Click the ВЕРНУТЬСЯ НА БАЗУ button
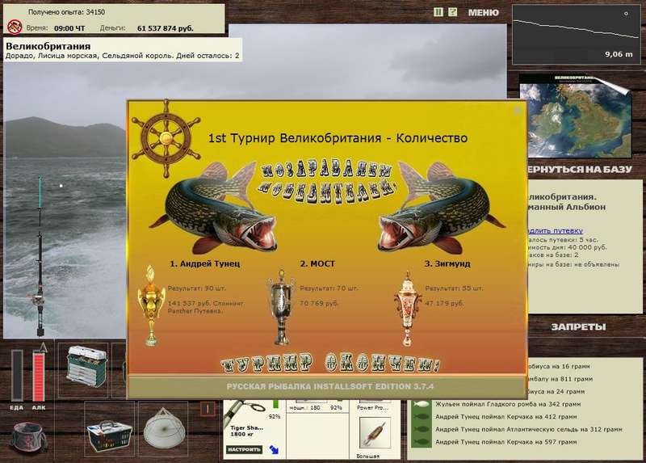The height and width of the screenshot is (463, 646). pos(580,170)
